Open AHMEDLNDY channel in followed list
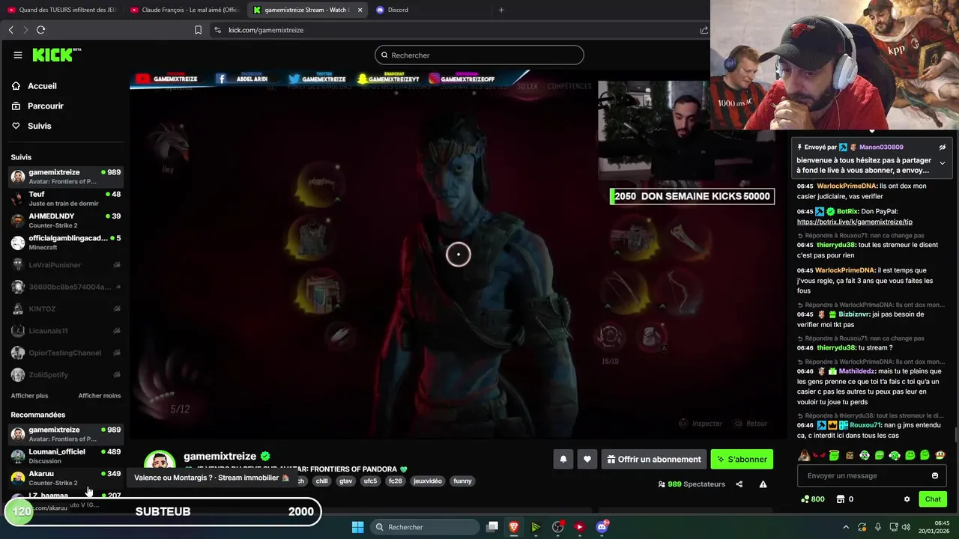Image resolution: width=959 pixels, height=539 pixels. click(66, 220)
